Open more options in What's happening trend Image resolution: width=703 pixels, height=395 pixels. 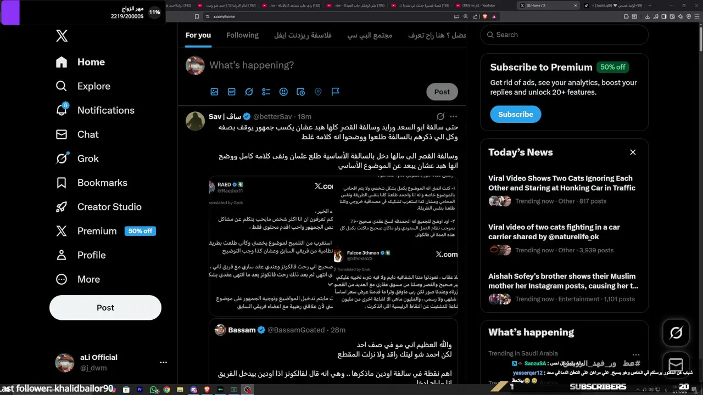coord(636,354)
